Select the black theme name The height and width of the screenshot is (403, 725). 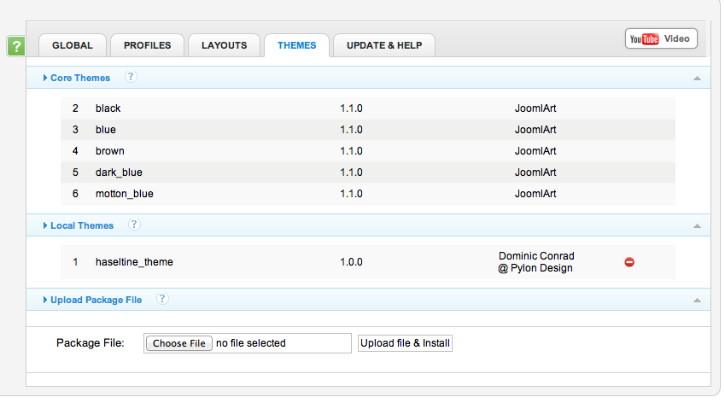click(108, 108)
